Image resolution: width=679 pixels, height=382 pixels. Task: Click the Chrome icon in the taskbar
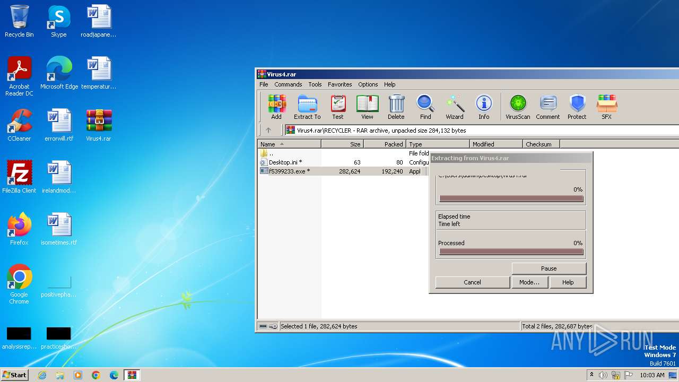pos(95,375)
